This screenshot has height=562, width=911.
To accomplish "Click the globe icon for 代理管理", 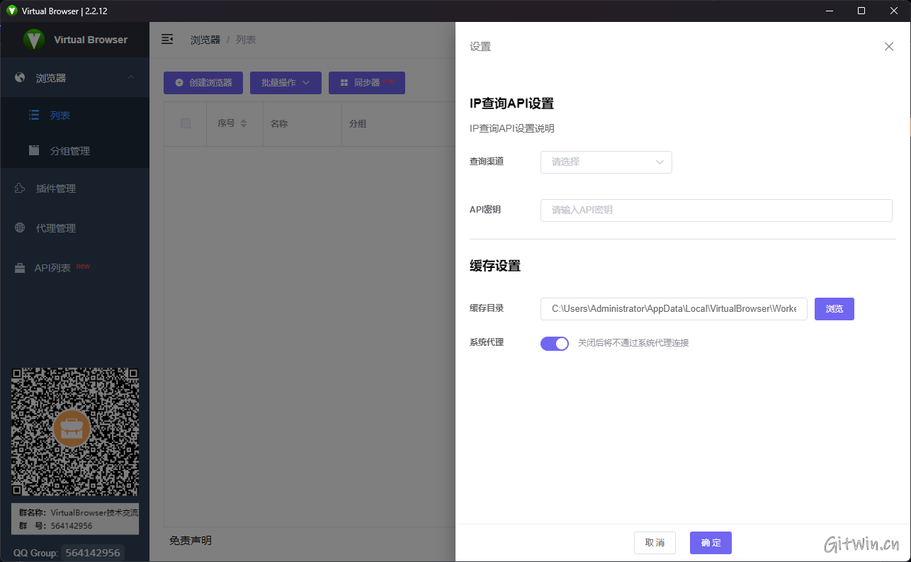I will [x=20, y=228].
